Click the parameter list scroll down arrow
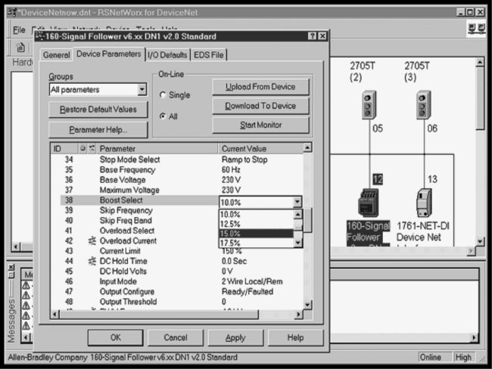Viewport: 492px width, 369px height. [x=308, y=305]
